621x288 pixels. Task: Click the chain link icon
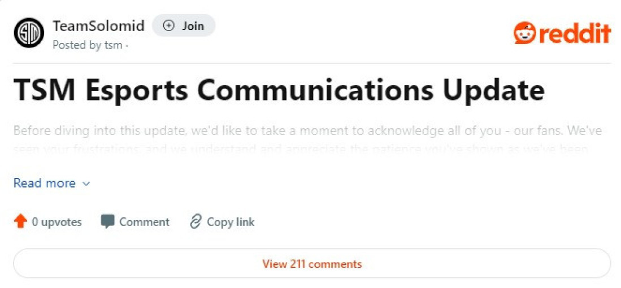(x=196, y=222)
